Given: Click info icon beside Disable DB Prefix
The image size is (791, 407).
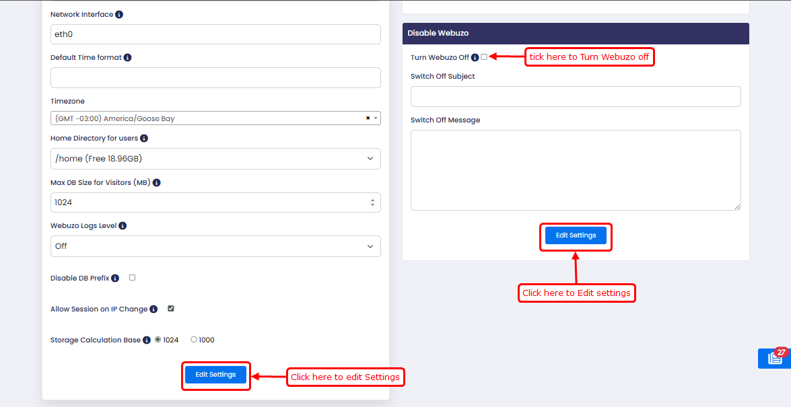Looking at the screenshot, I should pos(115,279).
